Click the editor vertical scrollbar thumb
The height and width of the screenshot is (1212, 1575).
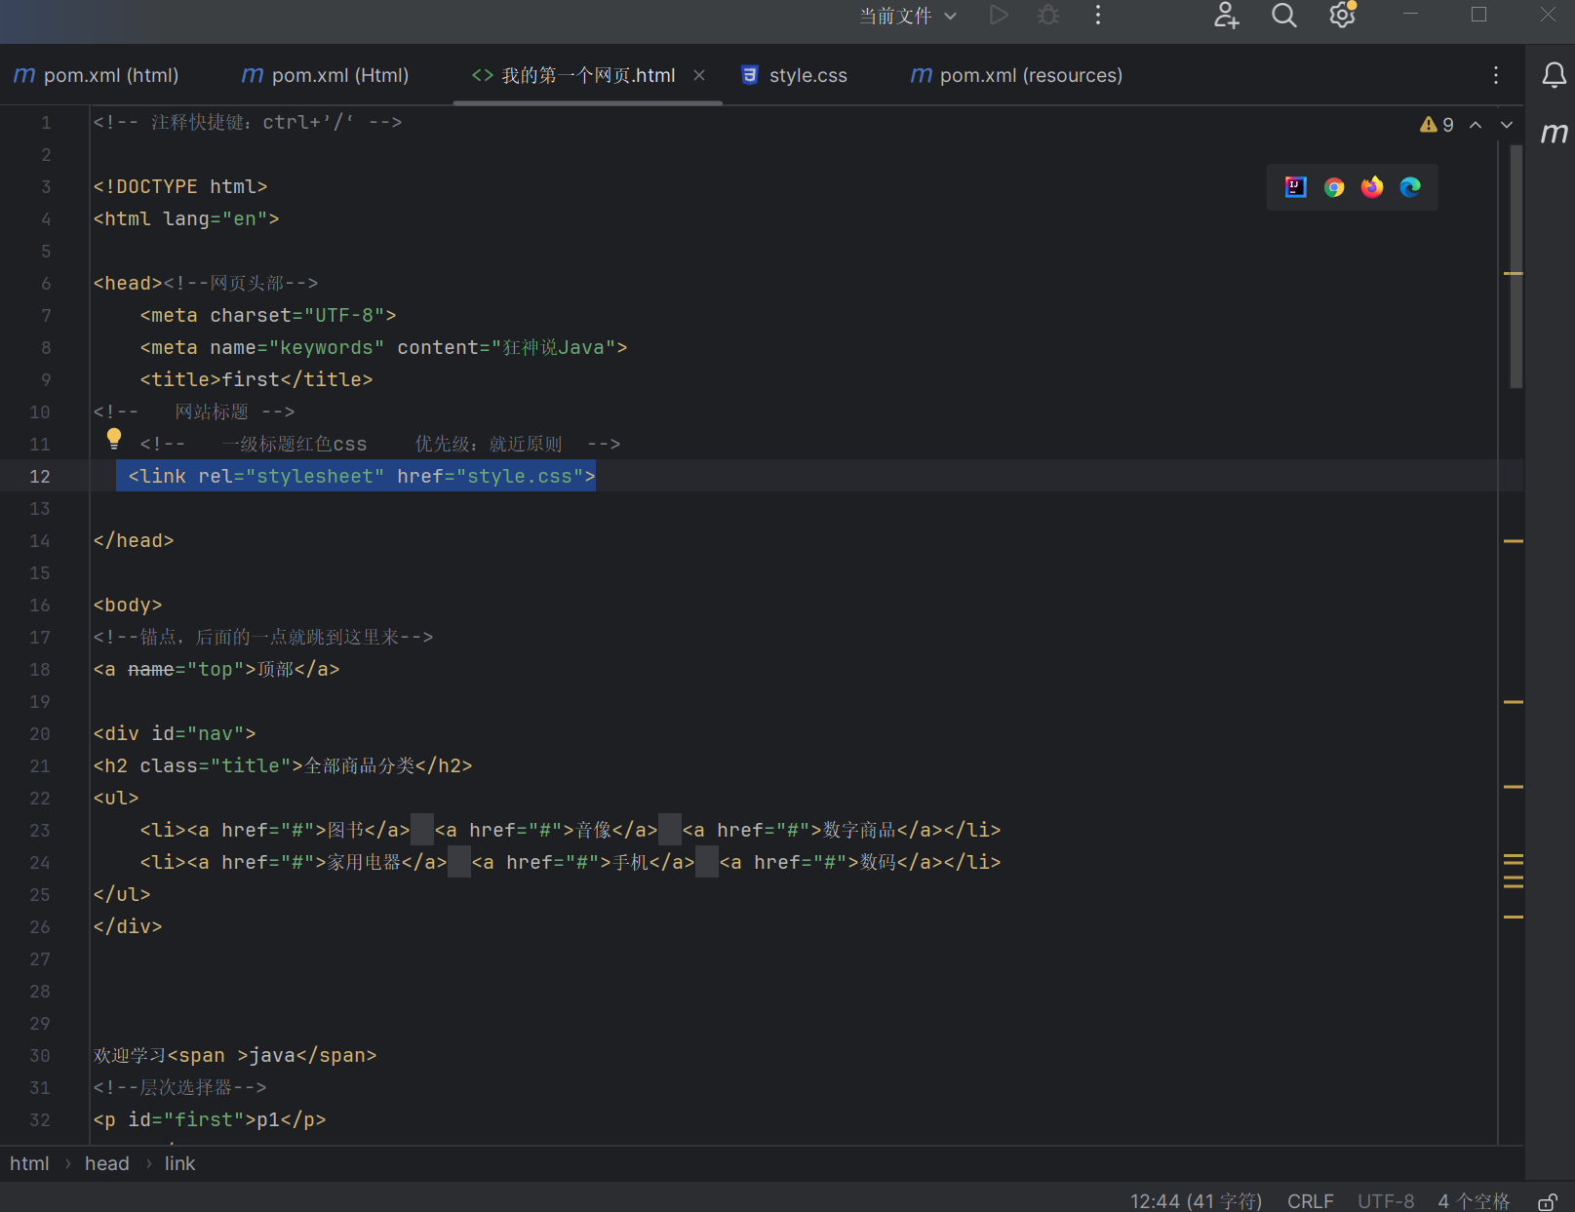(1516, 266)
